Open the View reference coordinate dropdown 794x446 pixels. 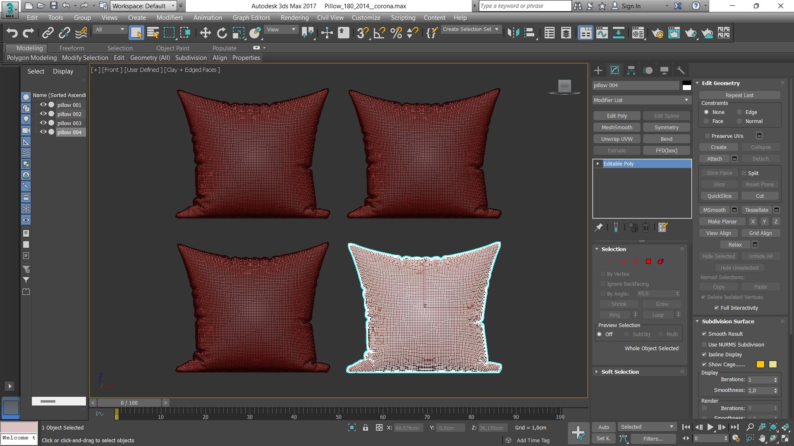[281, 29]
